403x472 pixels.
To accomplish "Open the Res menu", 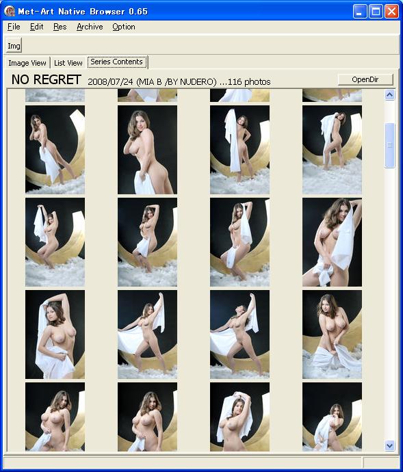I will point(60,27).
